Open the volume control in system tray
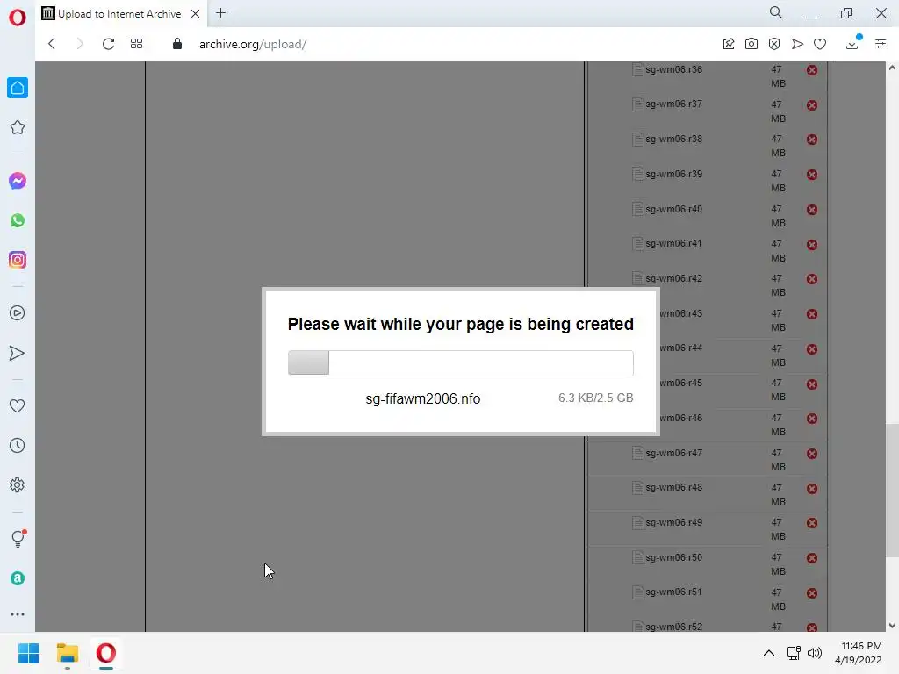Viewport: 899px width, 674px height. pyautogui.click(x=814, y=653)
